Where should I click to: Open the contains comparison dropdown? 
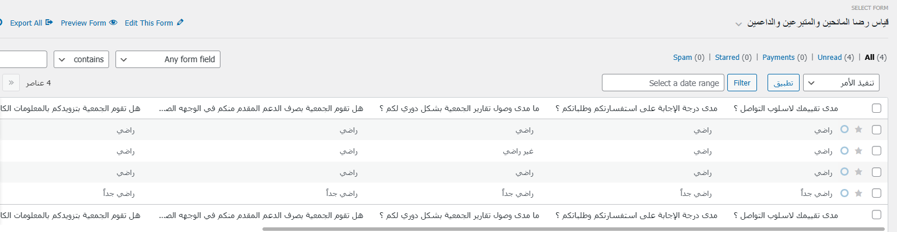click(x=81, y=59)
